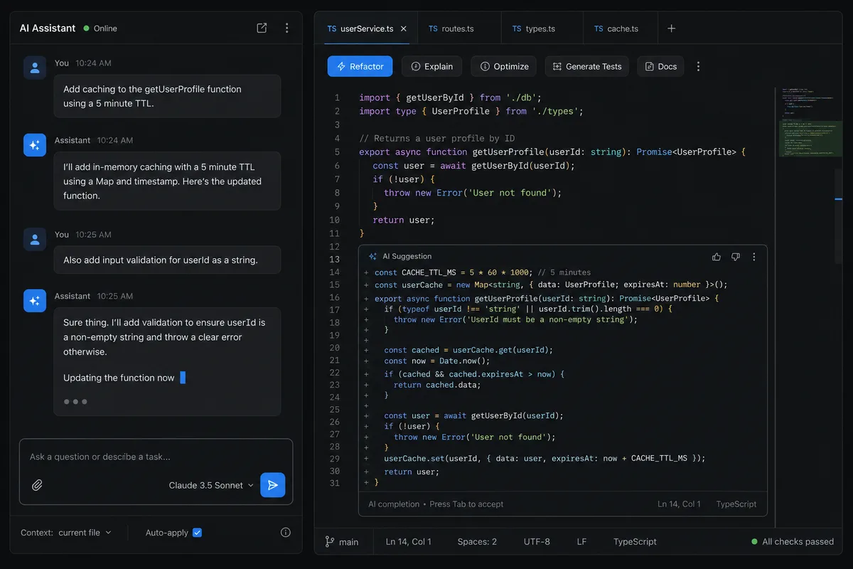Close the userService.ts tab

(x=404, y=29)
